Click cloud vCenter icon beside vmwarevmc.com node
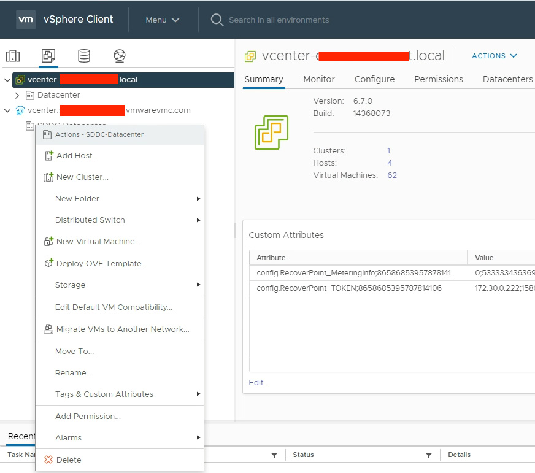The image size is (535, 473). (20, 110)
